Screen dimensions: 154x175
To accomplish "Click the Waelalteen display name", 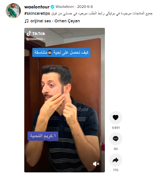I will (x=65, y=7).
